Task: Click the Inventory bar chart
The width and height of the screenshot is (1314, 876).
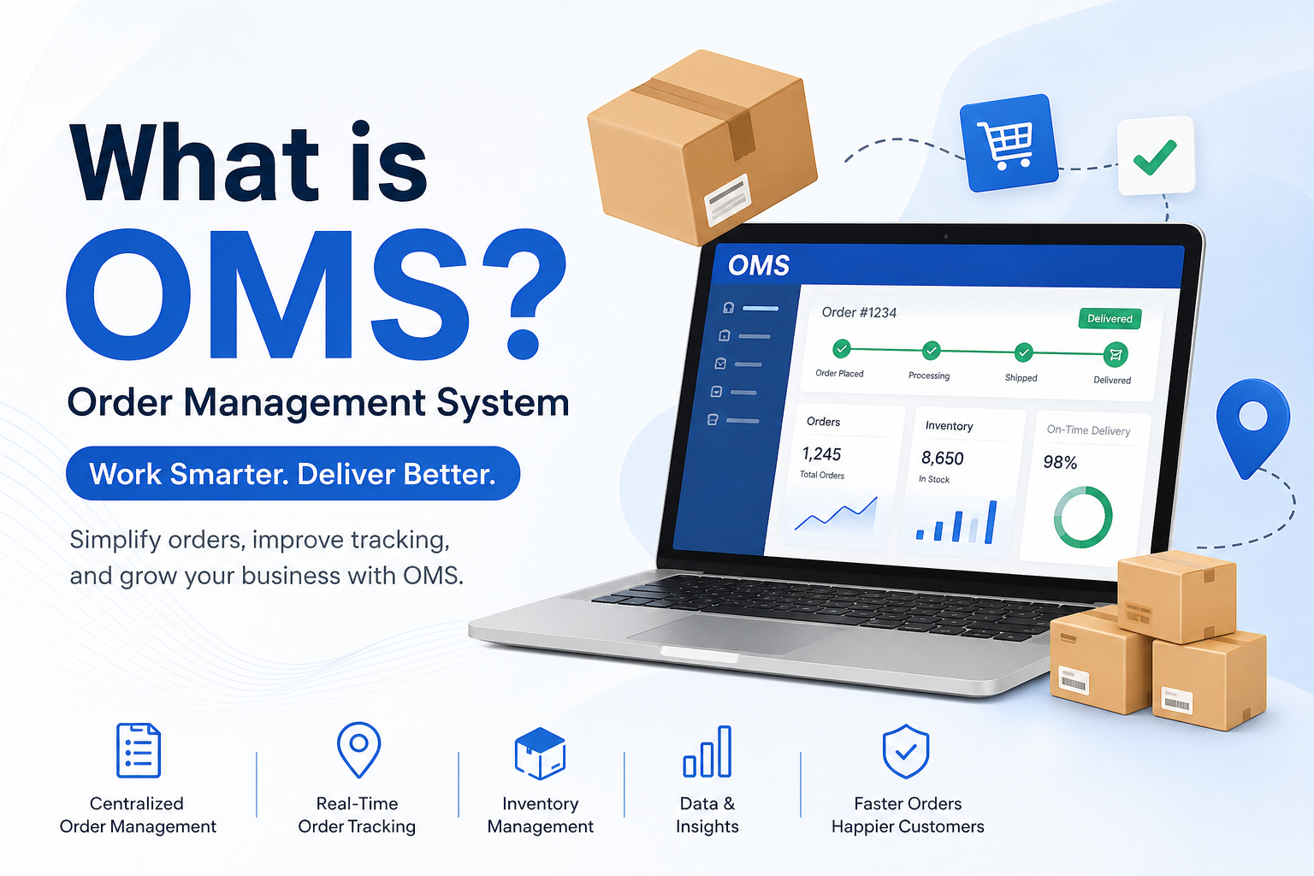Action: [x=957, y=523]
